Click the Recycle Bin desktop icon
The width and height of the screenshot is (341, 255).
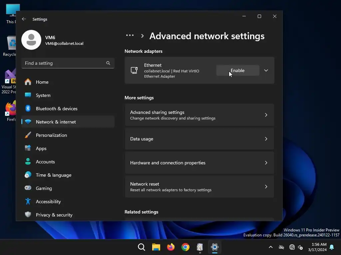pyautogui.click(x=10, y=46)
